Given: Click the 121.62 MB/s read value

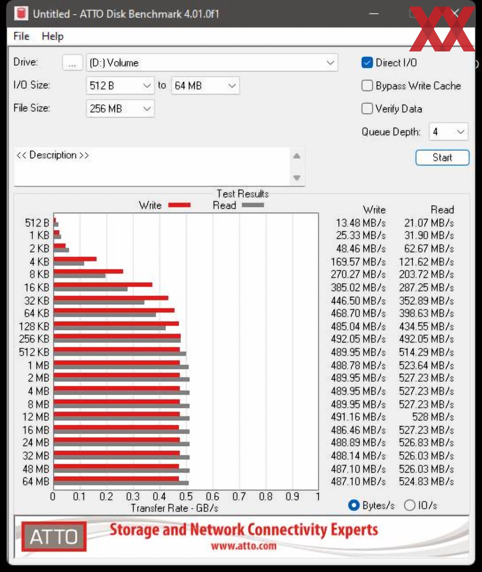Looking at the screenshot, I should (x=426, y=262).
